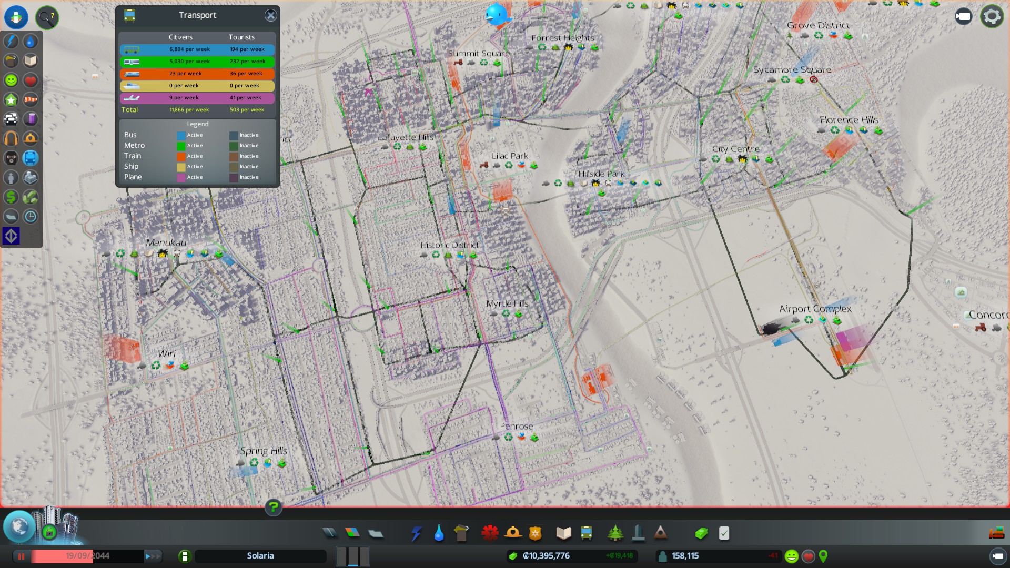Toggle the Happiness smiley info view
This screenshot has height=568, width=1010.
pos(11,80)
